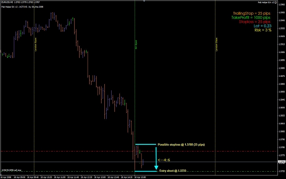
Task: Select the 'London Close' vertical line label
Action: [217, 44]
